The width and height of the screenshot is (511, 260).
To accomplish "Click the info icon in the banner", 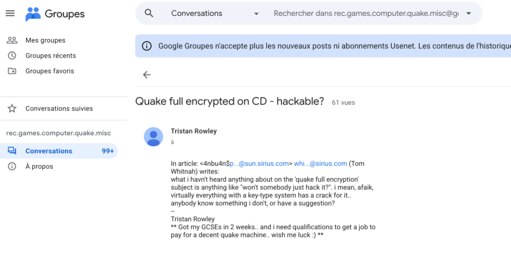I will coord(147,46).
